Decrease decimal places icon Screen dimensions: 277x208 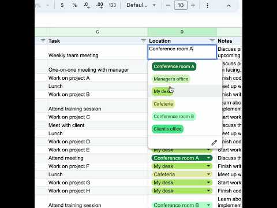pos(87,5)
